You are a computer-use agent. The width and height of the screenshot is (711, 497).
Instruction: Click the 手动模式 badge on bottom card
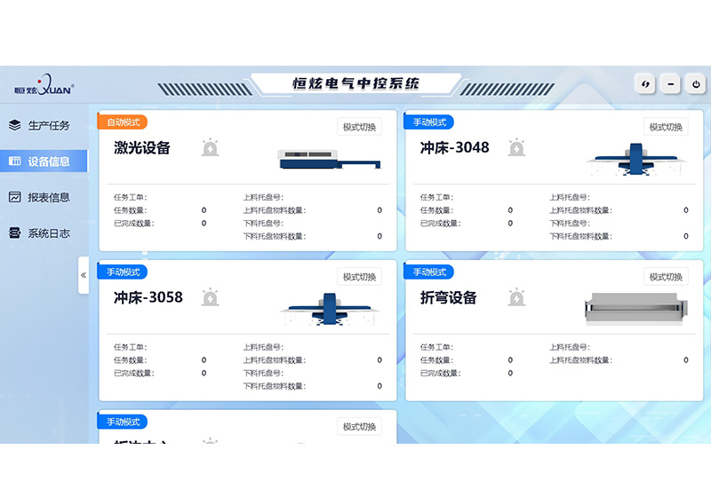point(123,422)
